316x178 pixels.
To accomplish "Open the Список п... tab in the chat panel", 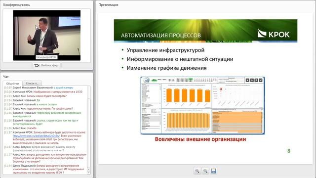I will [x=32, y=83].
